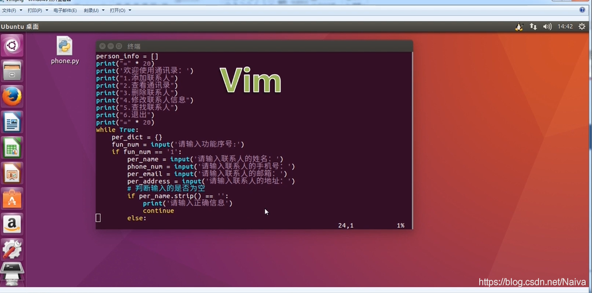This screenshot has width=592, height=293.
Task: Click the comment '# 判断输入的是否为空'
Action: [166, 188]
